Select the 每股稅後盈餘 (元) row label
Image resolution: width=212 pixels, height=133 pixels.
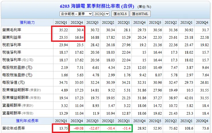coord(17,75)
